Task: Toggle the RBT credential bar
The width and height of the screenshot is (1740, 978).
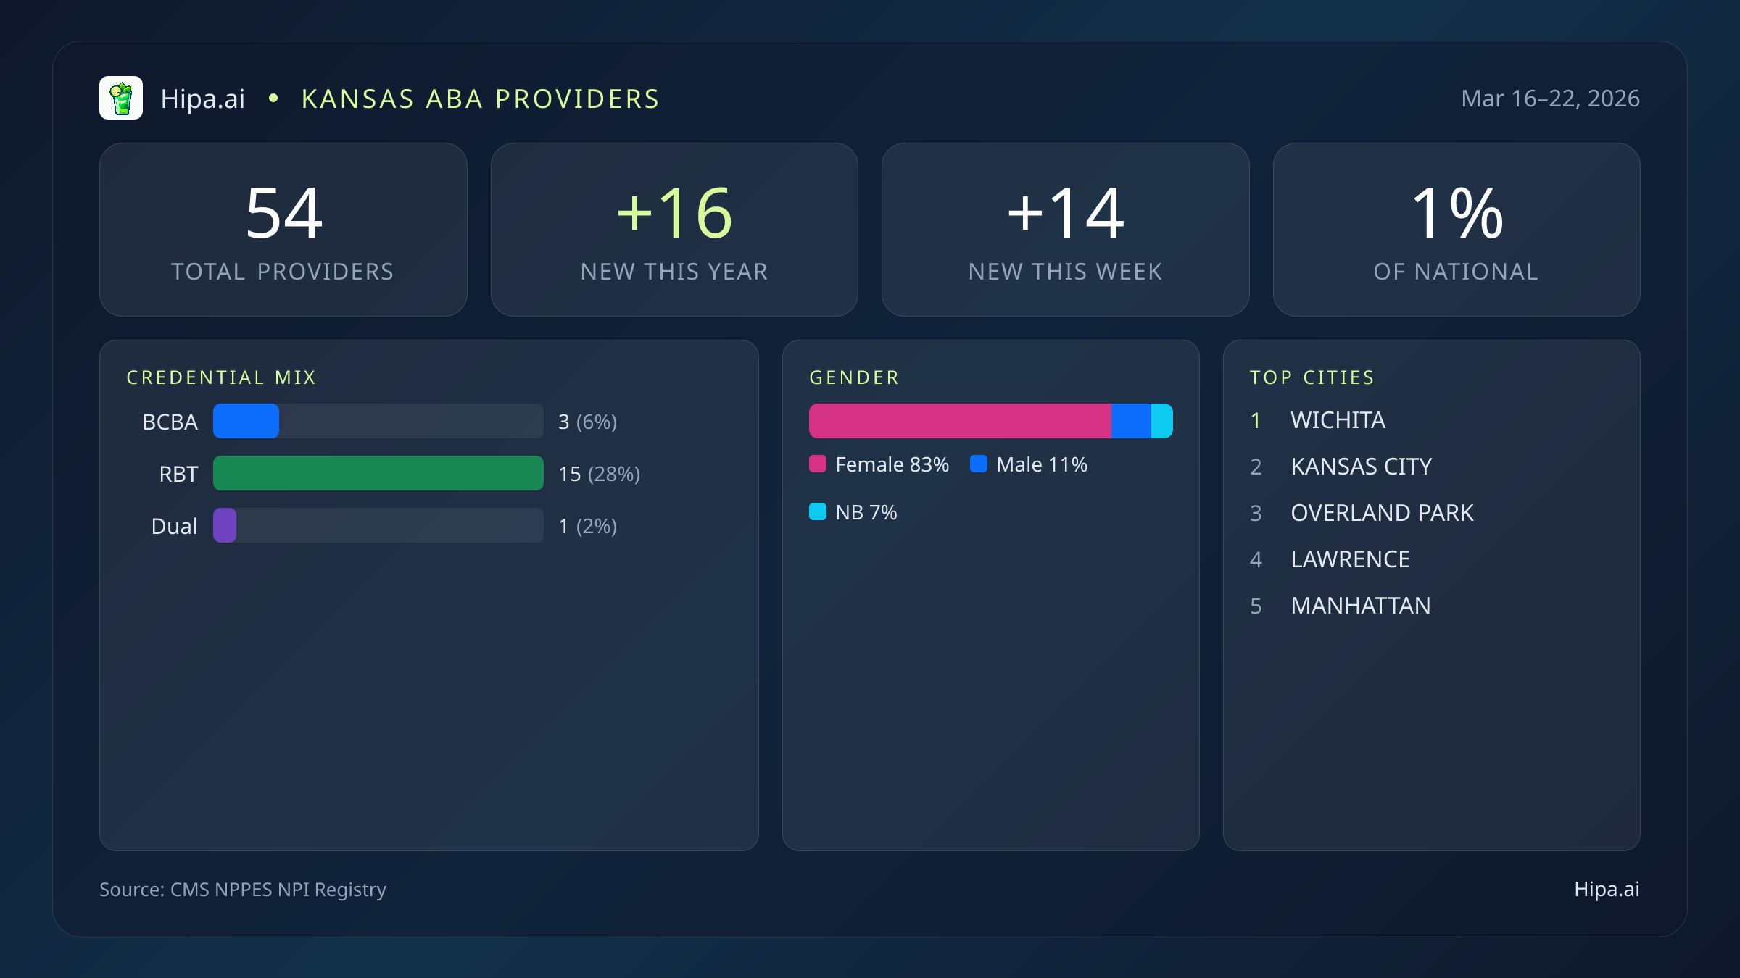Action: click(377, 473)
